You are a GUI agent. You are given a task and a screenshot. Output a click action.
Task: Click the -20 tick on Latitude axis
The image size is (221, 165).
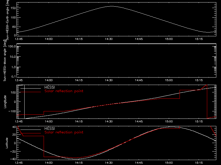[x=13, y=152]
